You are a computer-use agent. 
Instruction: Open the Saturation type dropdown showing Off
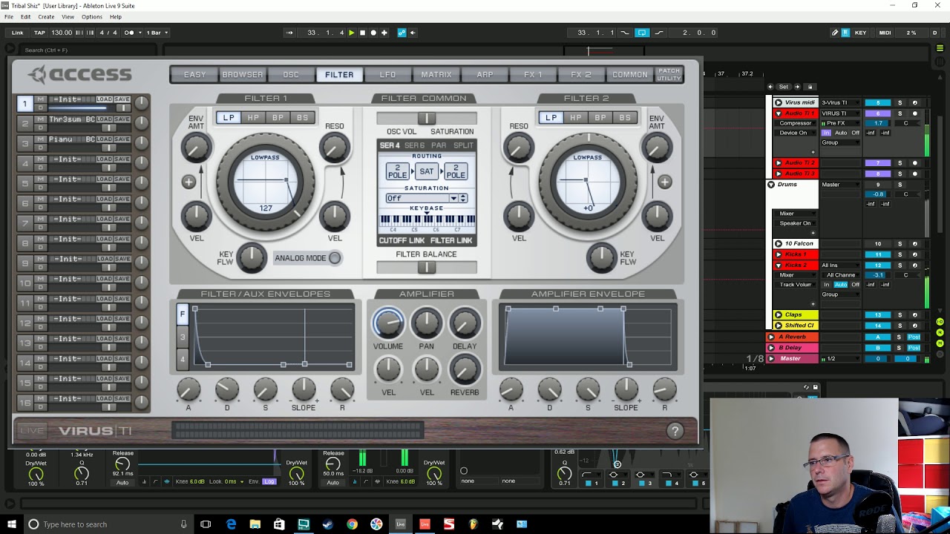pos(427,198)
